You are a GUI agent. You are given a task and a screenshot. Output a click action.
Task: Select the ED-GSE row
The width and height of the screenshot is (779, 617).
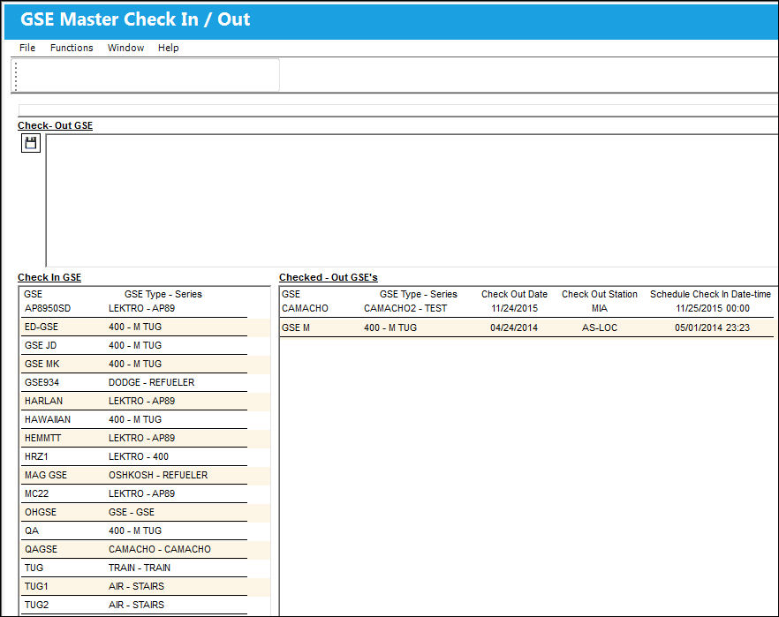click(x=134, y=327)
